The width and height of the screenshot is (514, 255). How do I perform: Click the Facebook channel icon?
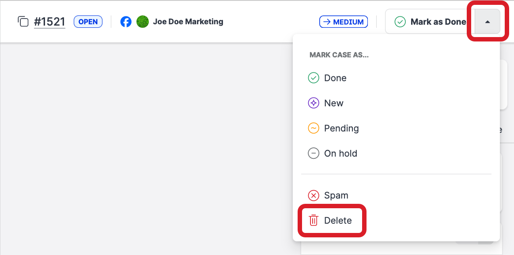coord(126,22)
